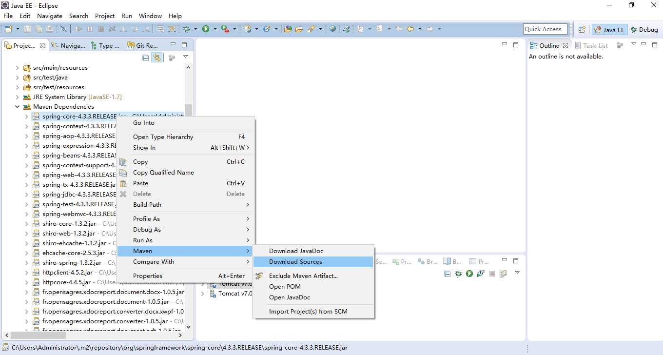
Task: Click Collapse All icon in Project Explorer
Action: tap(145, 58)
